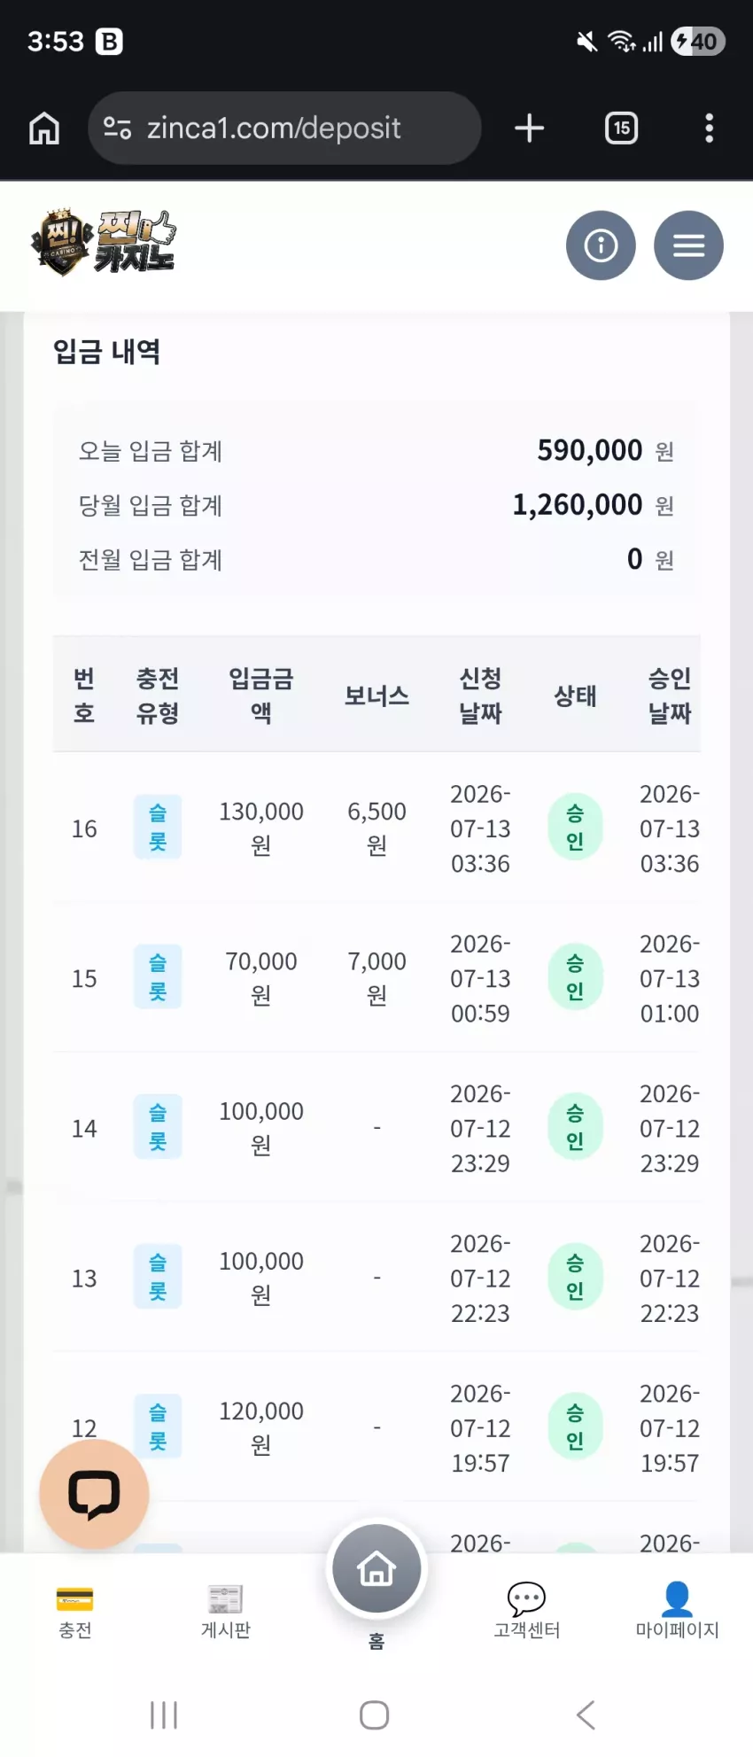Open a new browser tab with plus
This screenshot has width=753, height=1757.
(x=530, y=128)
